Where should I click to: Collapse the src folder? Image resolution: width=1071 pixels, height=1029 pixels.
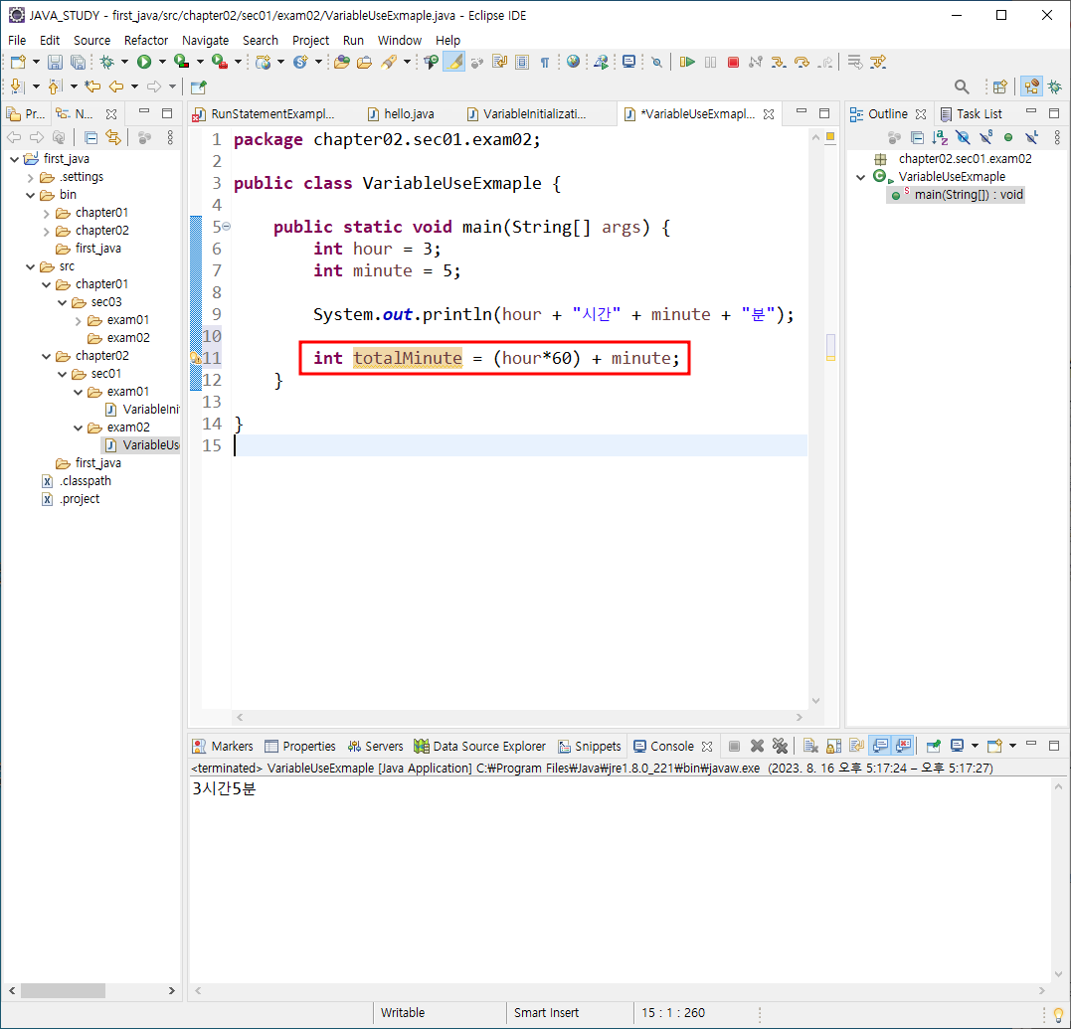30,267
